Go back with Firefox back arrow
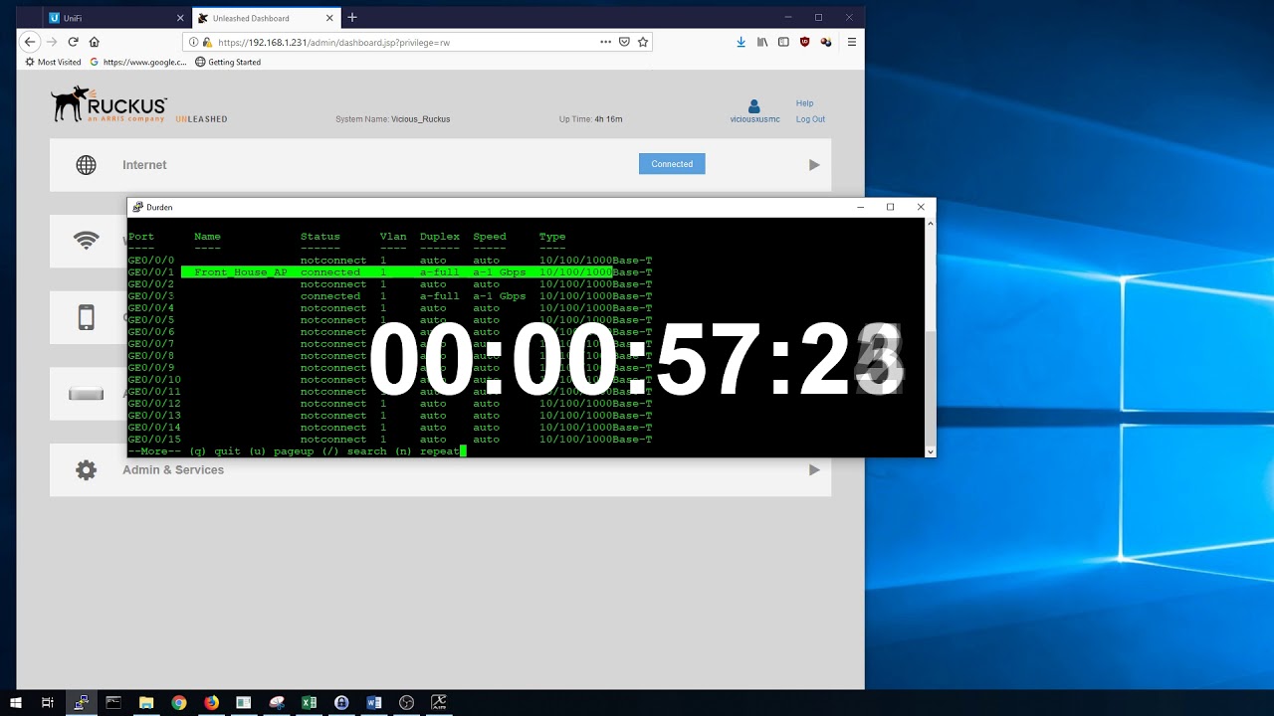1274x716 pixels. [x=30, y=42]
